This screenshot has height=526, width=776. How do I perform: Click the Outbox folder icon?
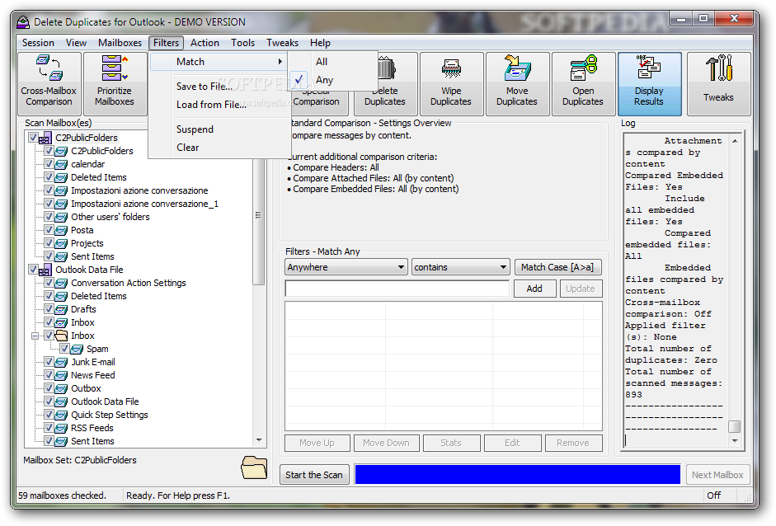pos(61,388)
